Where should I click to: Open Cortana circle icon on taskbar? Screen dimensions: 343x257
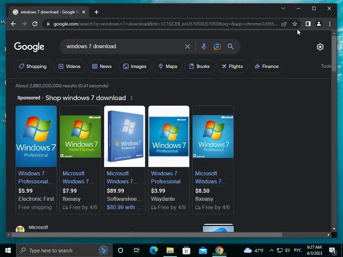(x=120, y=250)
